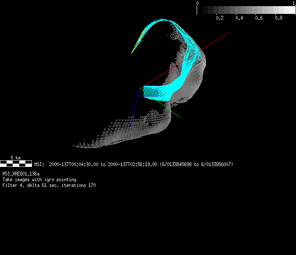The width and height of the screenshot is (296, 255).
Task: Click the 0.8 label on the color scale
Action: (x=279, y=18)
